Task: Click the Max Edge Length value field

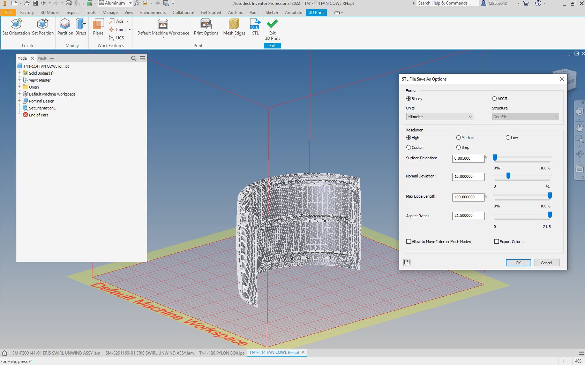Action: (468, 197)
